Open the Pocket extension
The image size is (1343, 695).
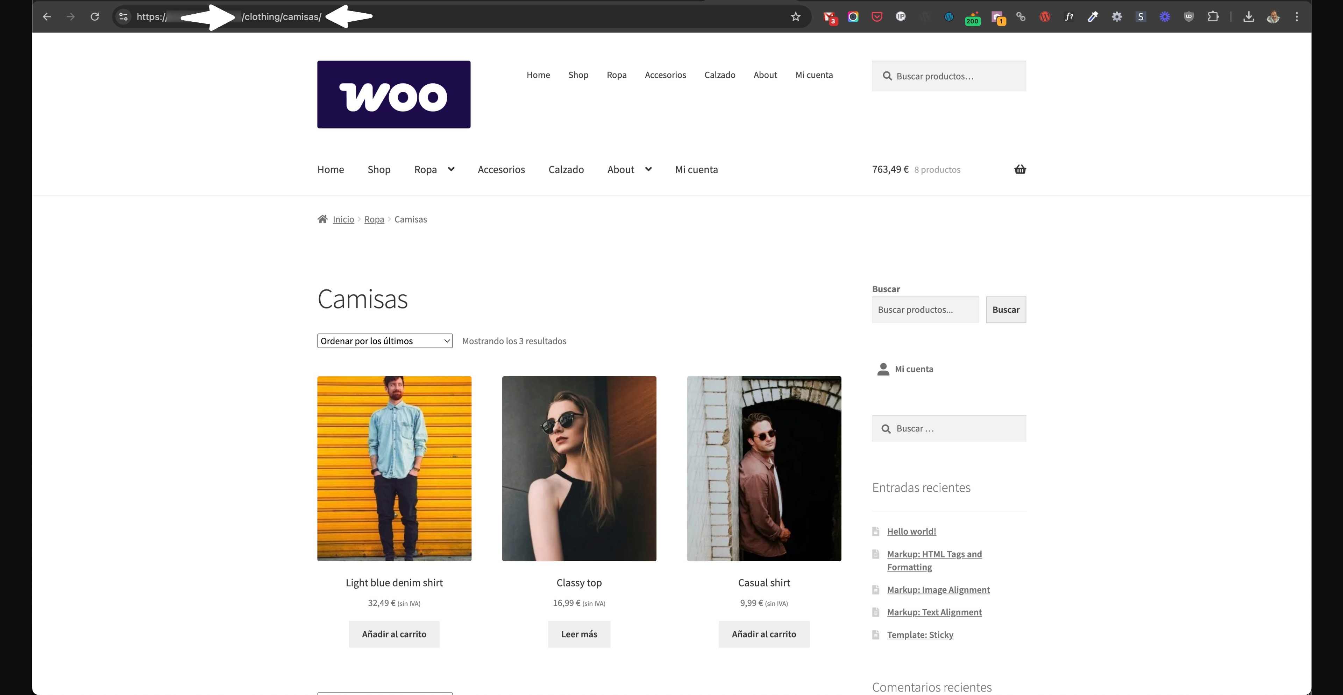coord(876,16)
